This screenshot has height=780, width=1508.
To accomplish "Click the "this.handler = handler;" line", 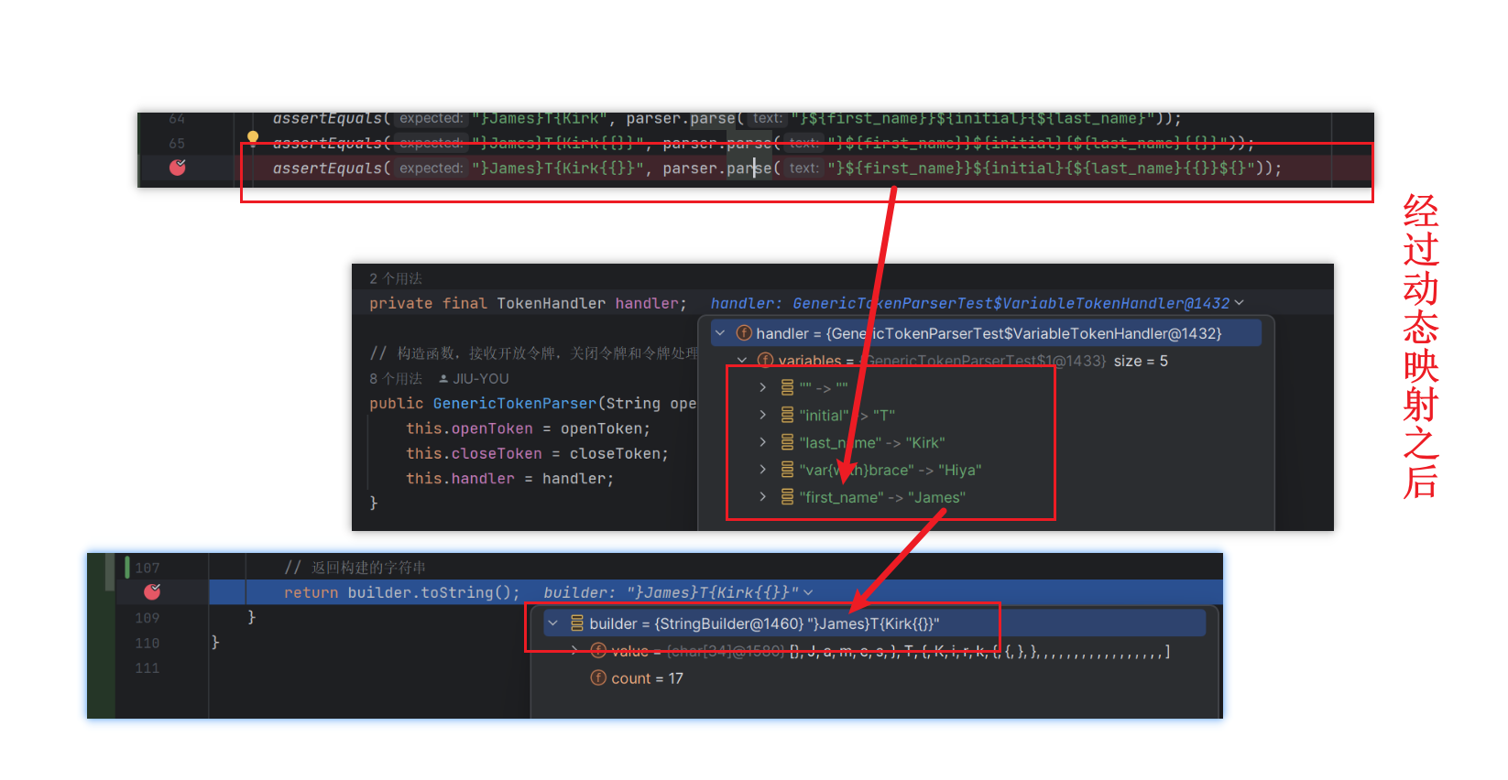I will point(509,479).
